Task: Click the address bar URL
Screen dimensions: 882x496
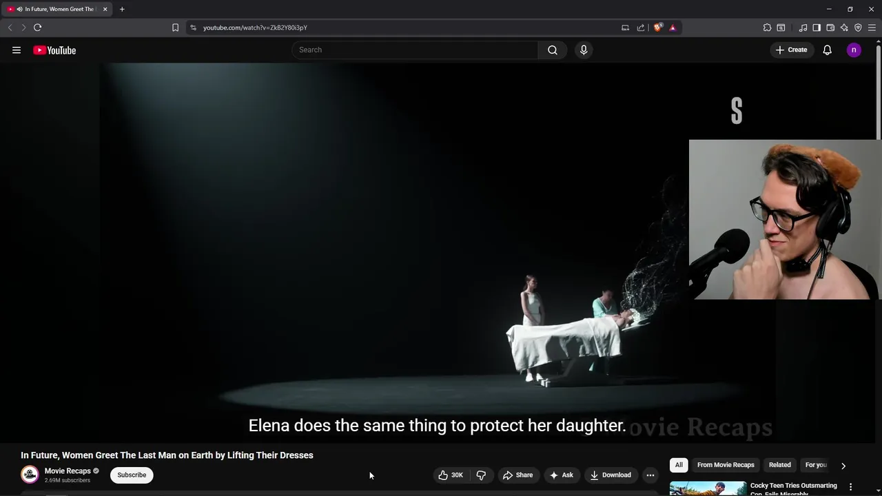Action: tap(255, 28)
